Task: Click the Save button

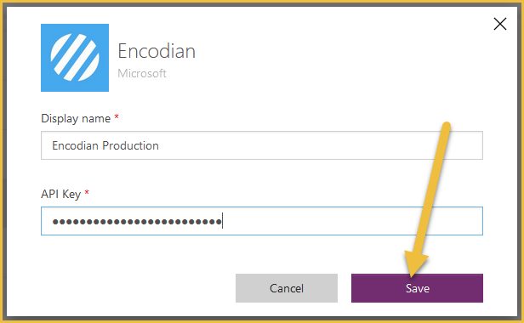Action: click(417, 288)
